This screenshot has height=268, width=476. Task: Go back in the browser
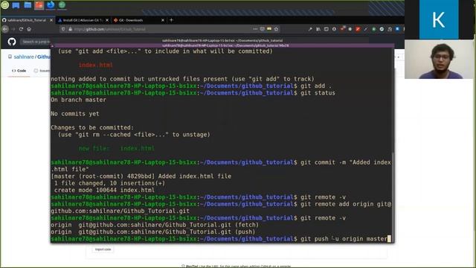[5, 29]
